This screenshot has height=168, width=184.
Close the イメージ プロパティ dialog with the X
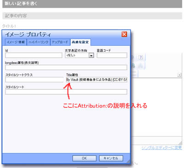click(124, 34)
